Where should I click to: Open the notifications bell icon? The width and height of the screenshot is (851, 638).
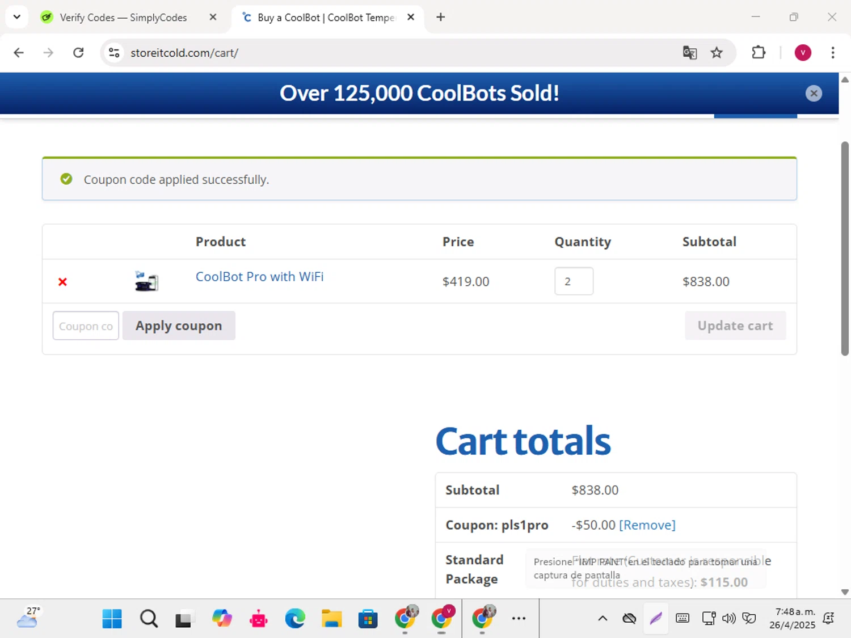pos(829,619)
